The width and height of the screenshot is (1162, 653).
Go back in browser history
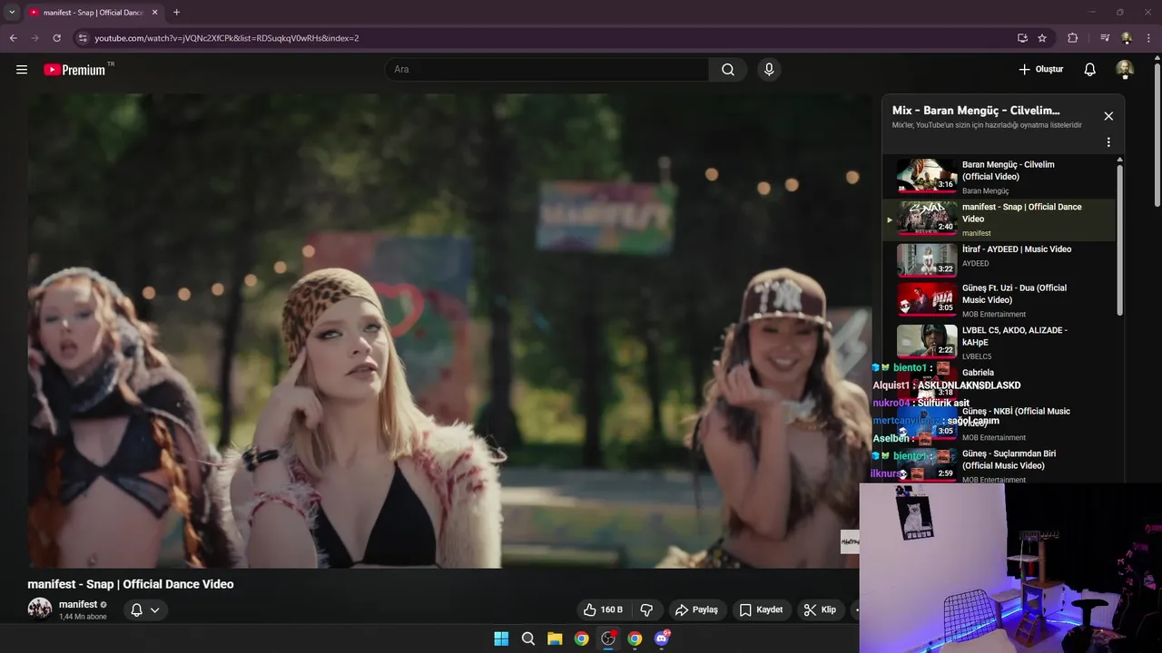(x=14, y=38)
